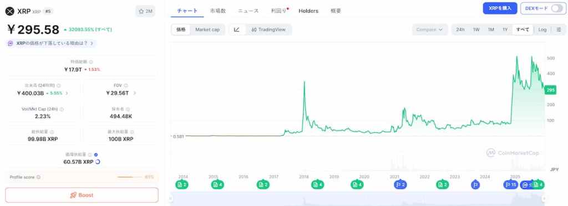The height and width of the screenshot is (206, 568).
Task: Open the Compare dropdown
Action: (430, 30)
